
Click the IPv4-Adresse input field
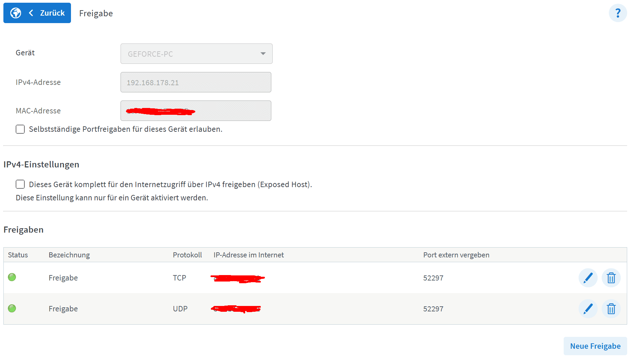pos(196,82)
